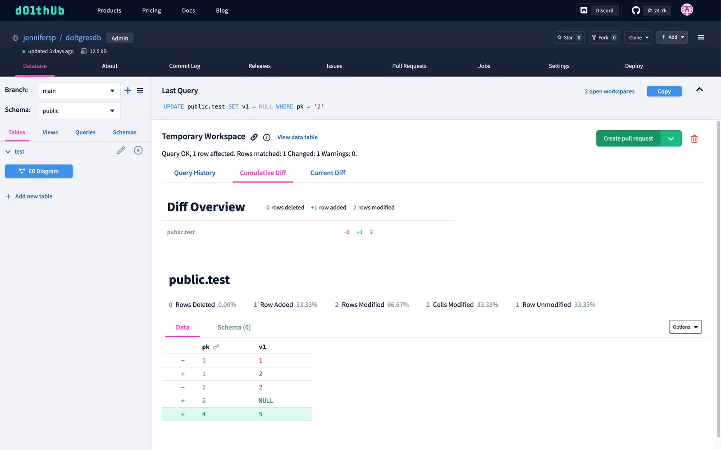Image resolution: width=721 pixels, height=450 pixels.
Task: Show Temporary Workspace info icon
Action: 267,137
